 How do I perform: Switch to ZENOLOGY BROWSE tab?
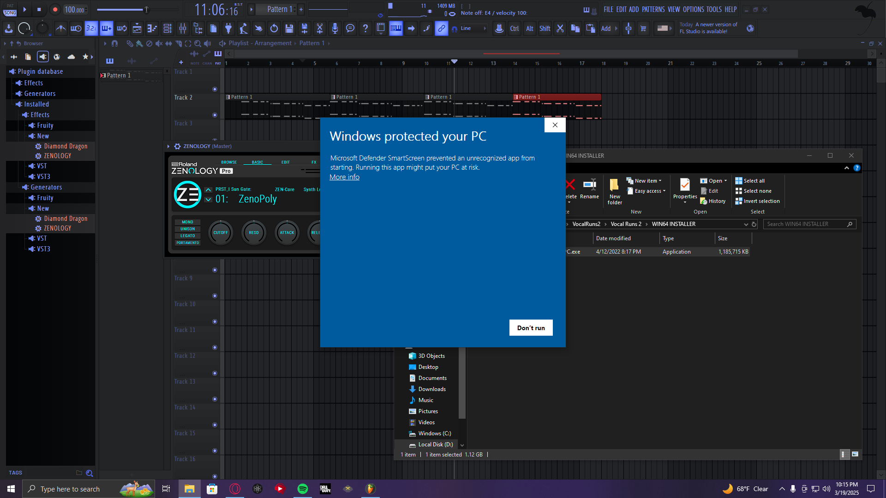pos(229,162)
